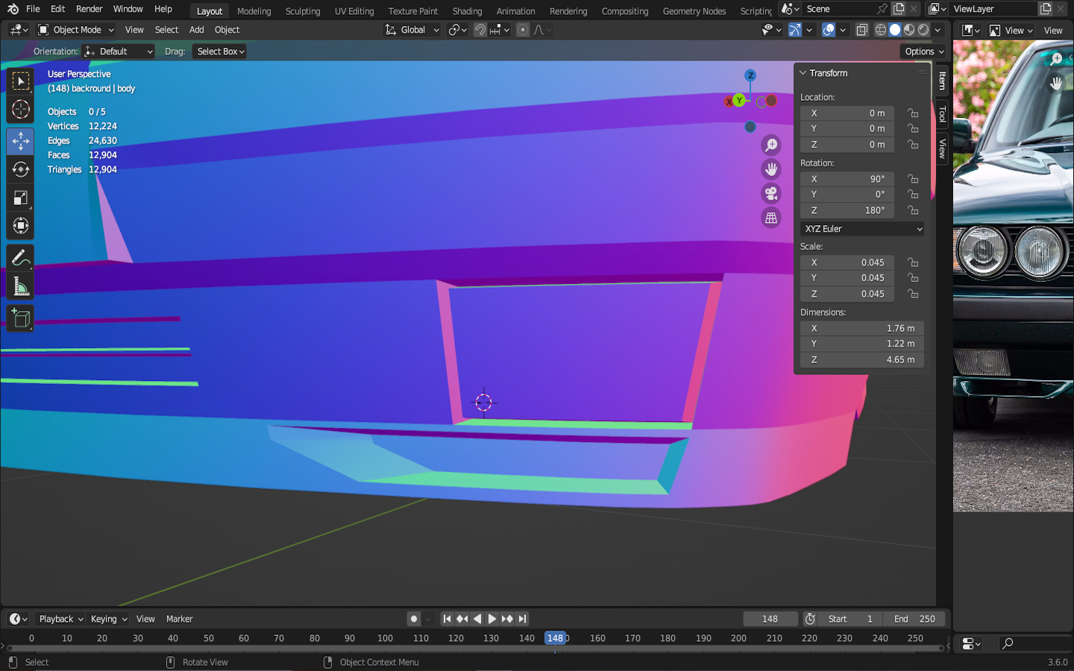Pick the Add Cube tool
This screenshot has width=1074, height=671.
(20, 318)
